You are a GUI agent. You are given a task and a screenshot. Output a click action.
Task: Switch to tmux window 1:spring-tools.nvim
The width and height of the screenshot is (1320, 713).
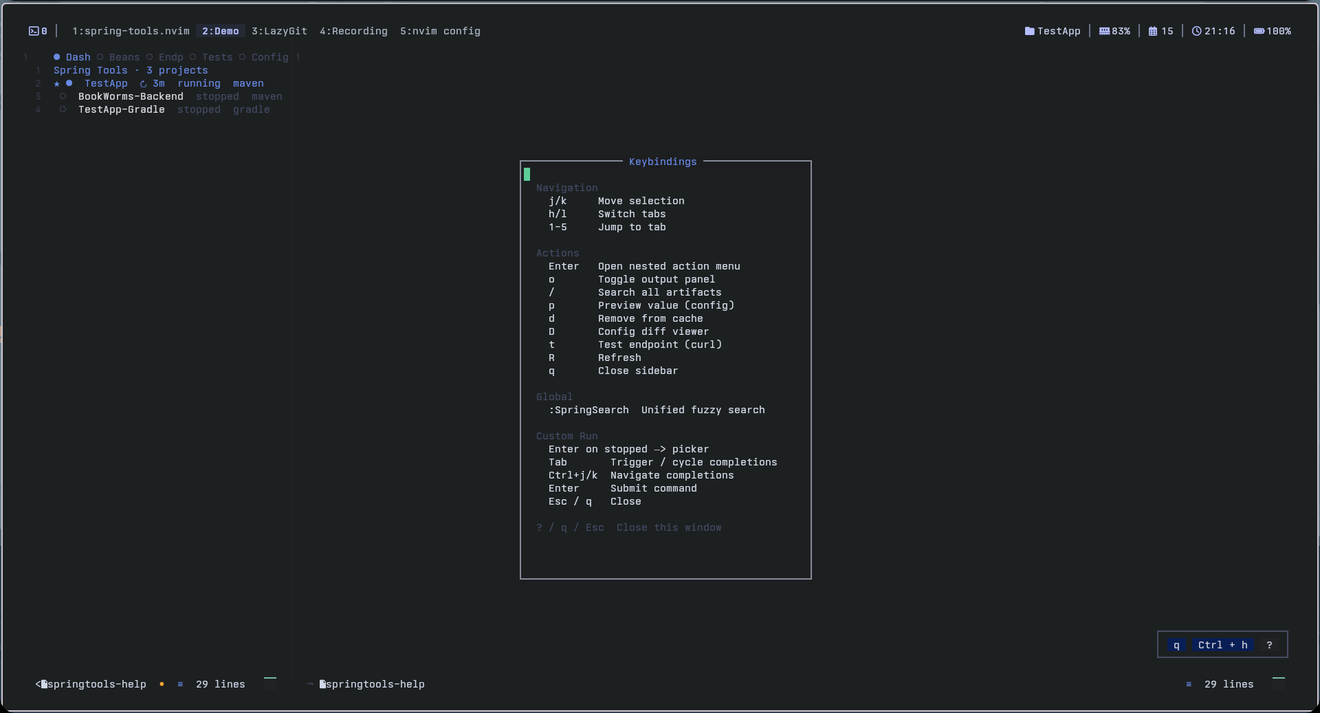tap(131, 31)
